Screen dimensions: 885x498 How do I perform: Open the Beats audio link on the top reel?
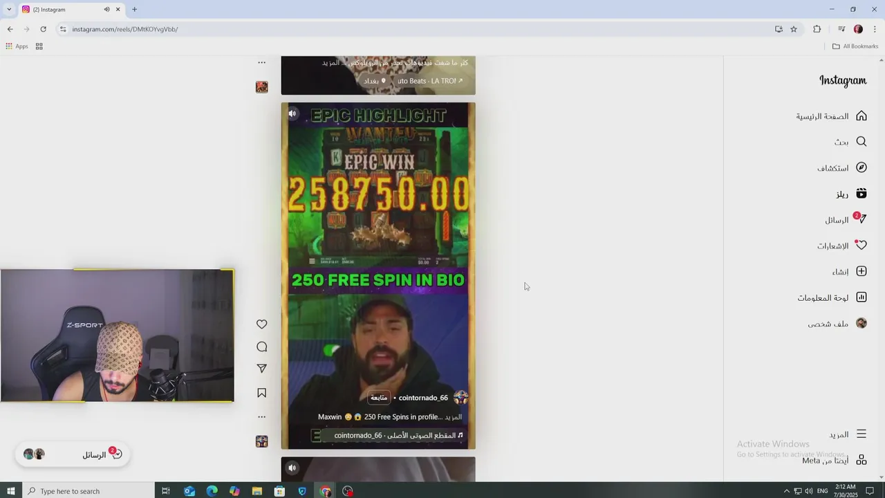point(430,81)
